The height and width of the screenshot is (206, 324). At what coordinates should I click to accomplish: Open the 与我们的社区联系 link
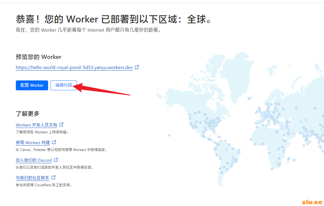tap(32, 178)
